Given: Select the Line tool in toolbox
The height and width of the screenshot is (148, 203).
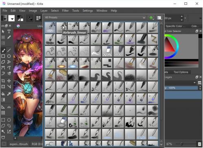Looking at the screenshot, I should pyautogui.click(x=9, y=51).
